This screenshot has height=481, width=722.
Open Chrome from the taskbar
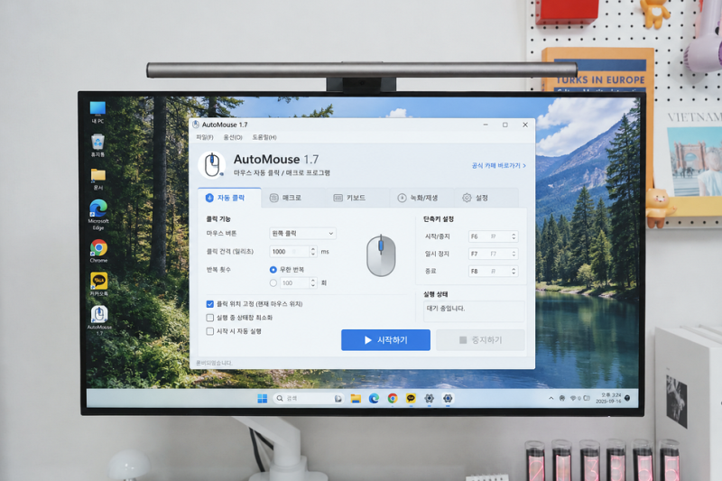point(393,398)
